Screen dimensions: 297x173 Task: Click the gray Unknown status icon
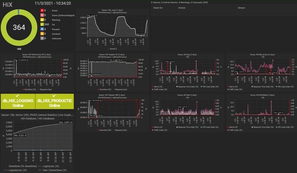(42, 38)
